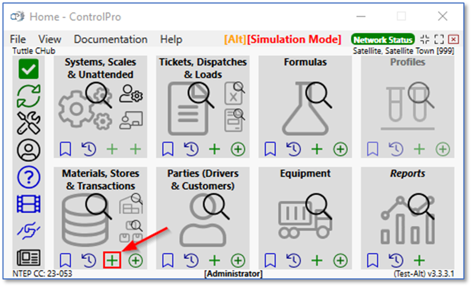Viewport: 472px width, 287px height.
Task: Open the newspaper icon at sidebar bottom
Action: (x=28, y=258)
